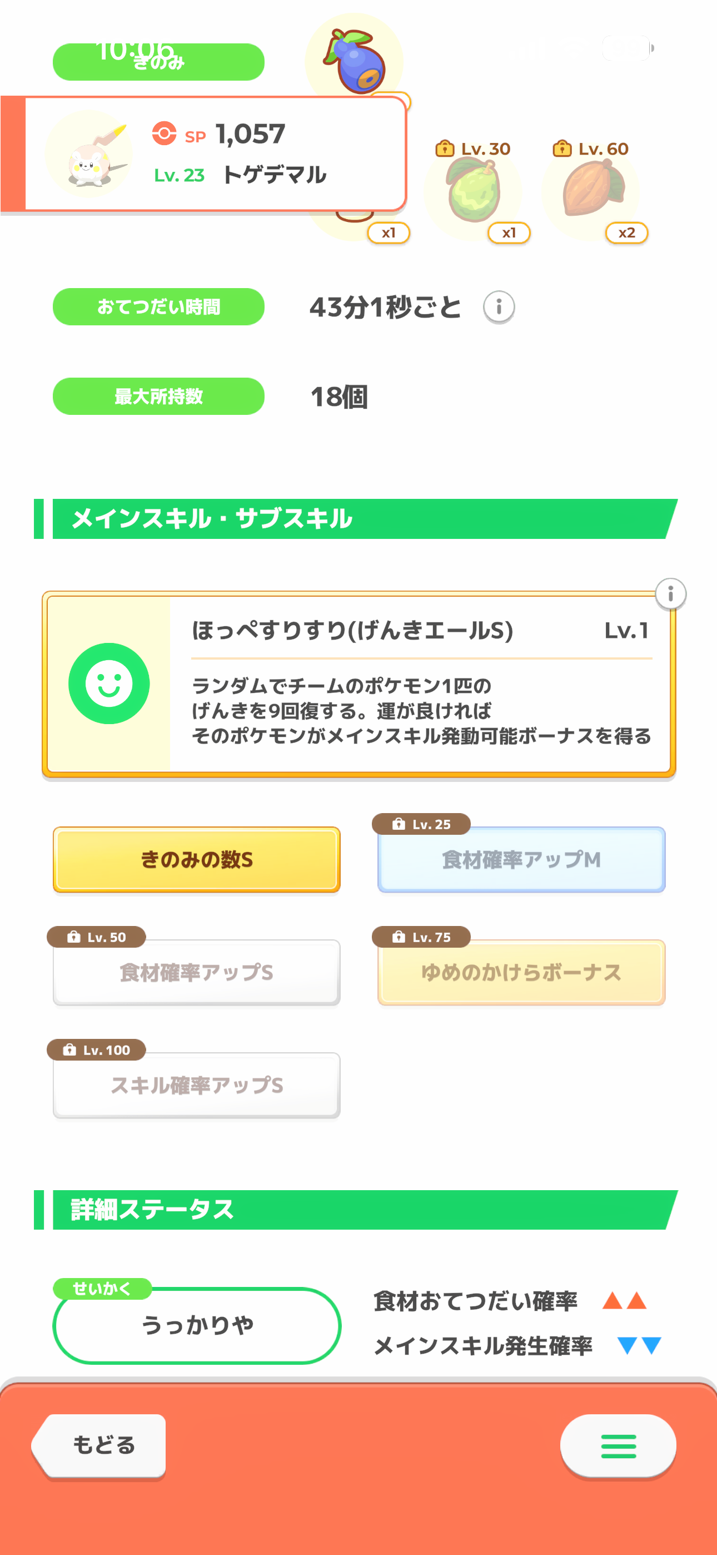Tap locked 食材確率アップM sub skill
Screen dimensions: 717x1555
pyautogui.click(x=521, y=860)
